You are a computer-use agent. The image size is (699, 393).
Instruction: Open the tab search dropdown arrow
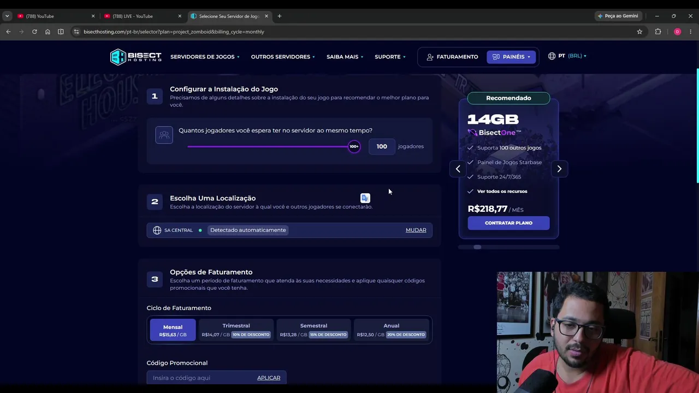[7, 16]
